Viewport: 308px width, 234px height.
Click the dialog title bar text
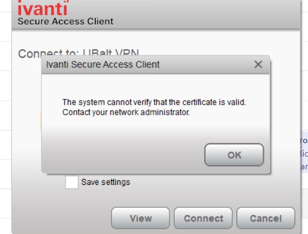click(x=103, y=65)
